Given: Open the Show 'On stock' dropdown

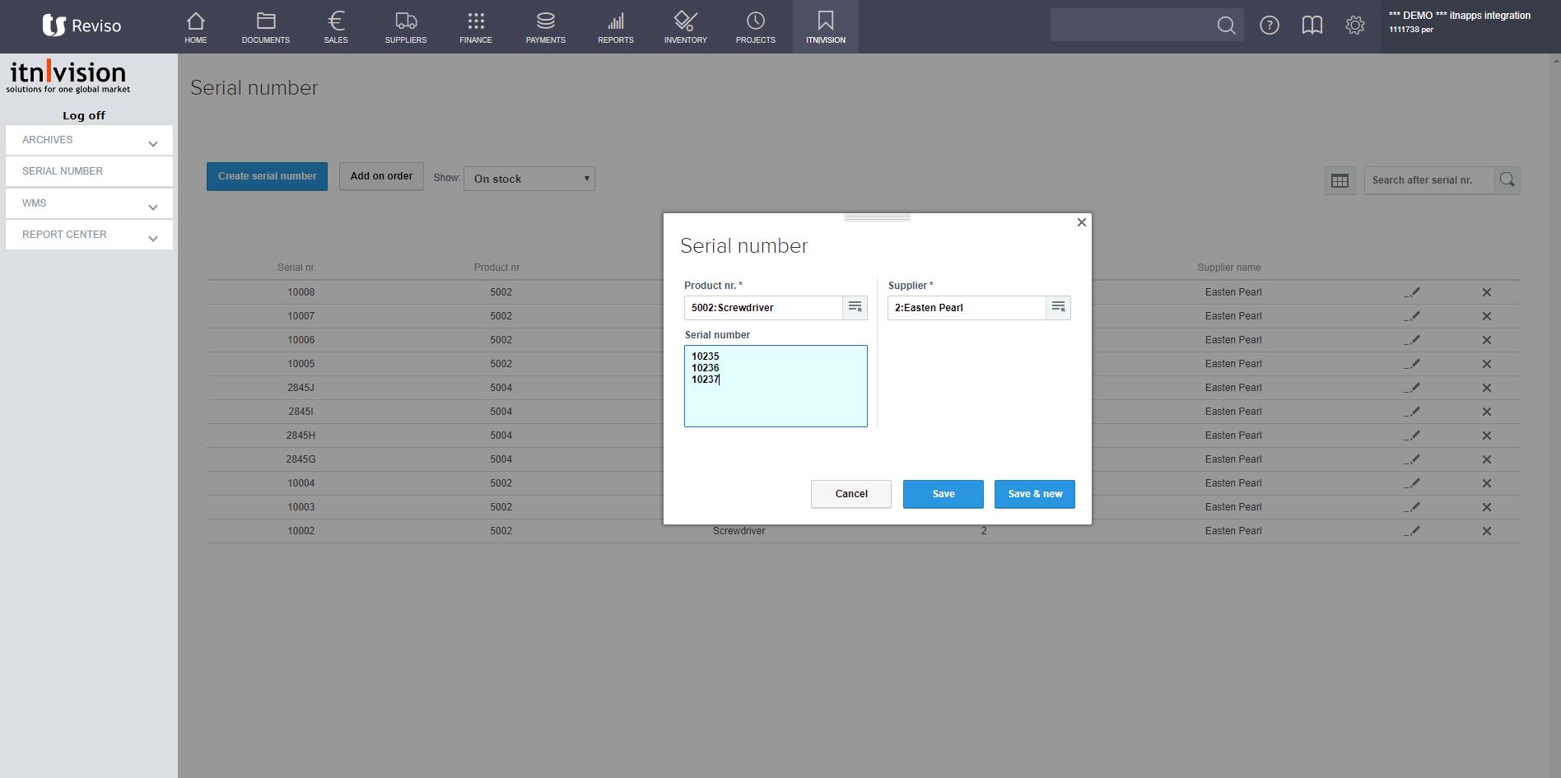Looking at the screenshot, I should (x=529, y=179).
